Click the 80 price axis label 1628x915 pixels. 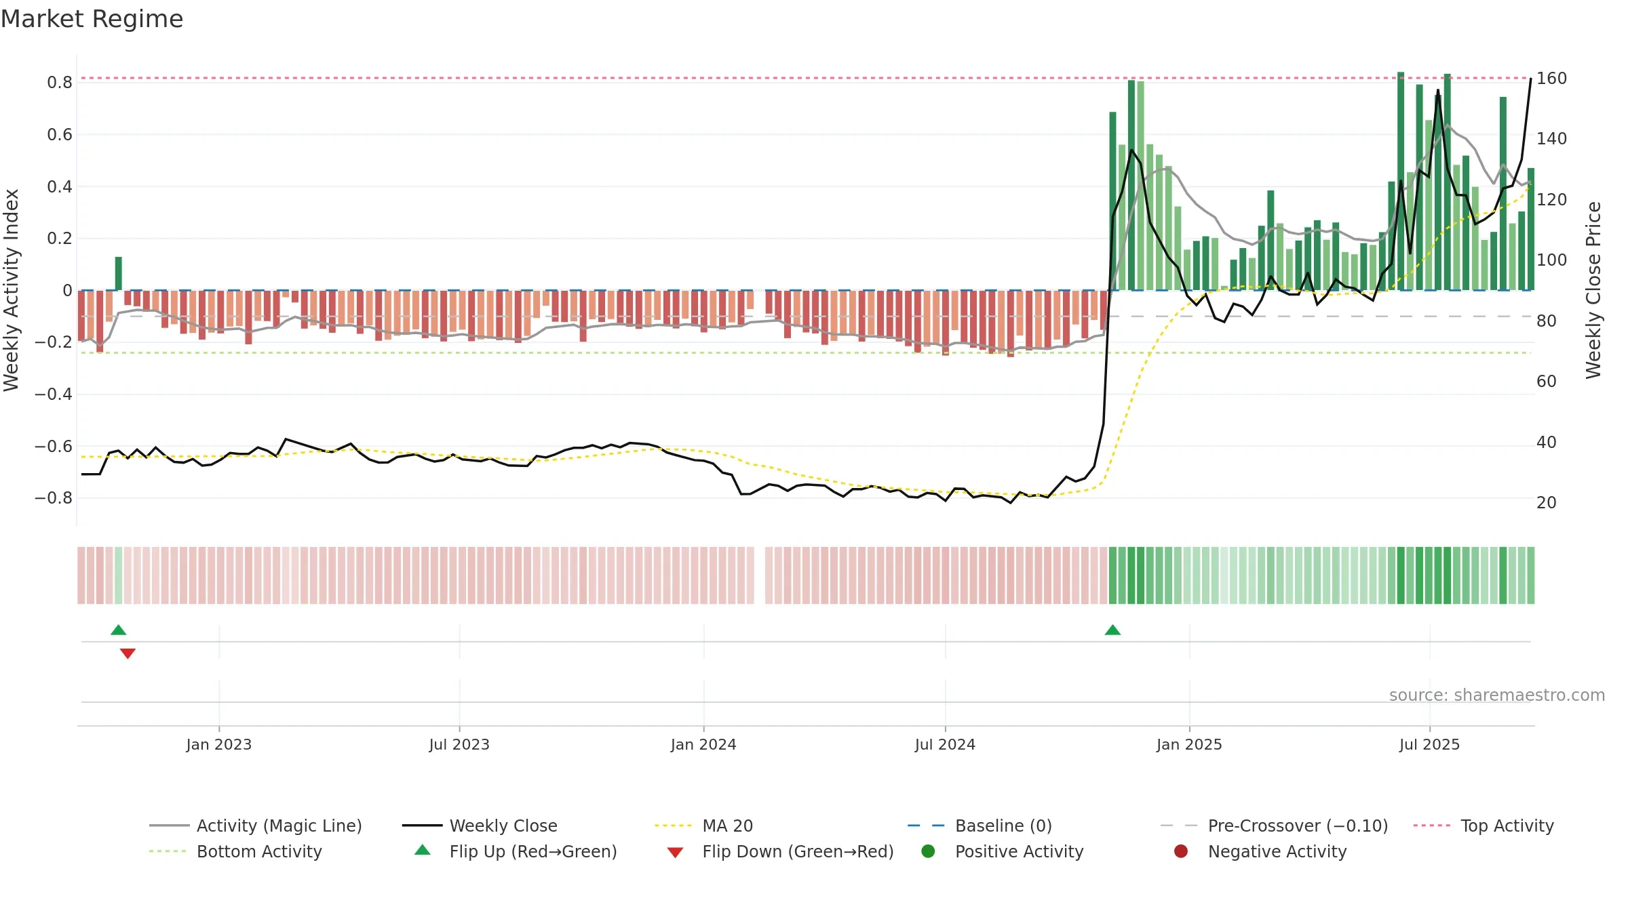(x=1547, y=321)
